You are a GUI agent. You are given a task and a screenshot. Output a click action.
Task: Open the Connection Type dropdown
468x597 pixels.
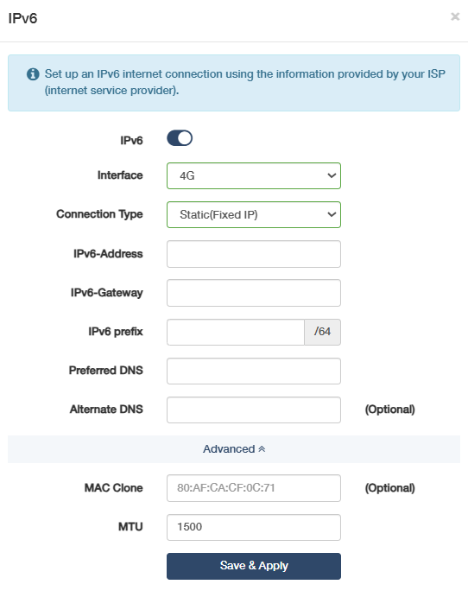pos(254,215)
